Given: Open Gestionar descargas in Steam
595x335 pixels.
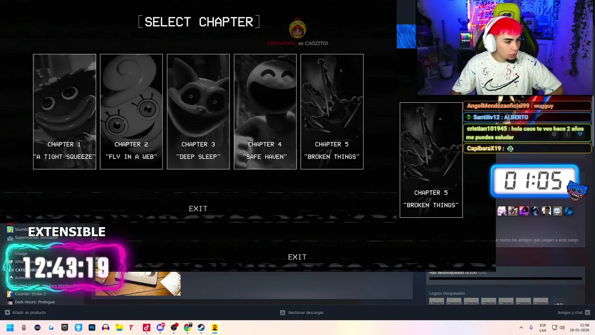Looking at the screenshot, I should (305, 313).
